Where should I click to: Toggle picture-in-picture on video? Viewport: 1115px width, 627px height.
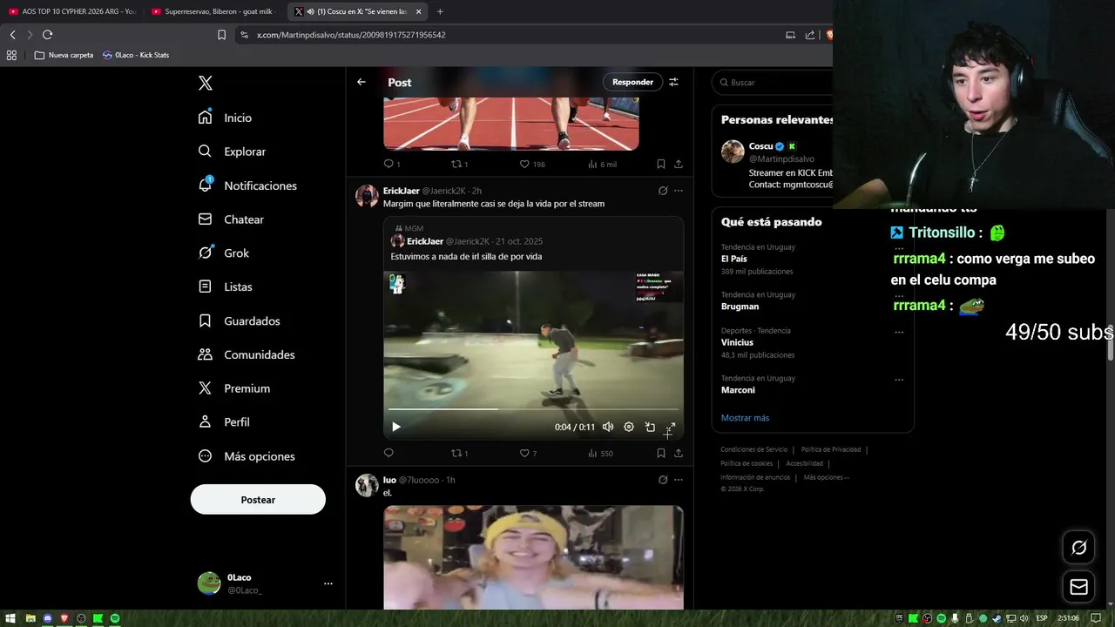click(x=650, y=427)
